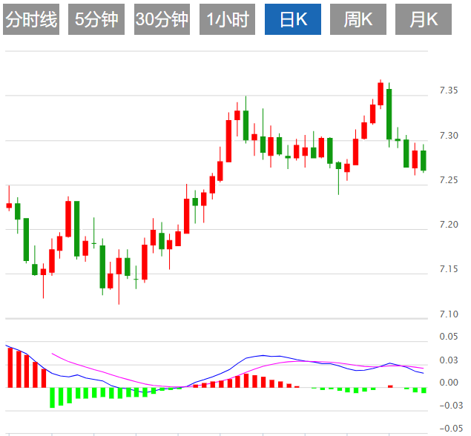
Task: Click the 0.00 MACD axis label
Action: [449, 383]
